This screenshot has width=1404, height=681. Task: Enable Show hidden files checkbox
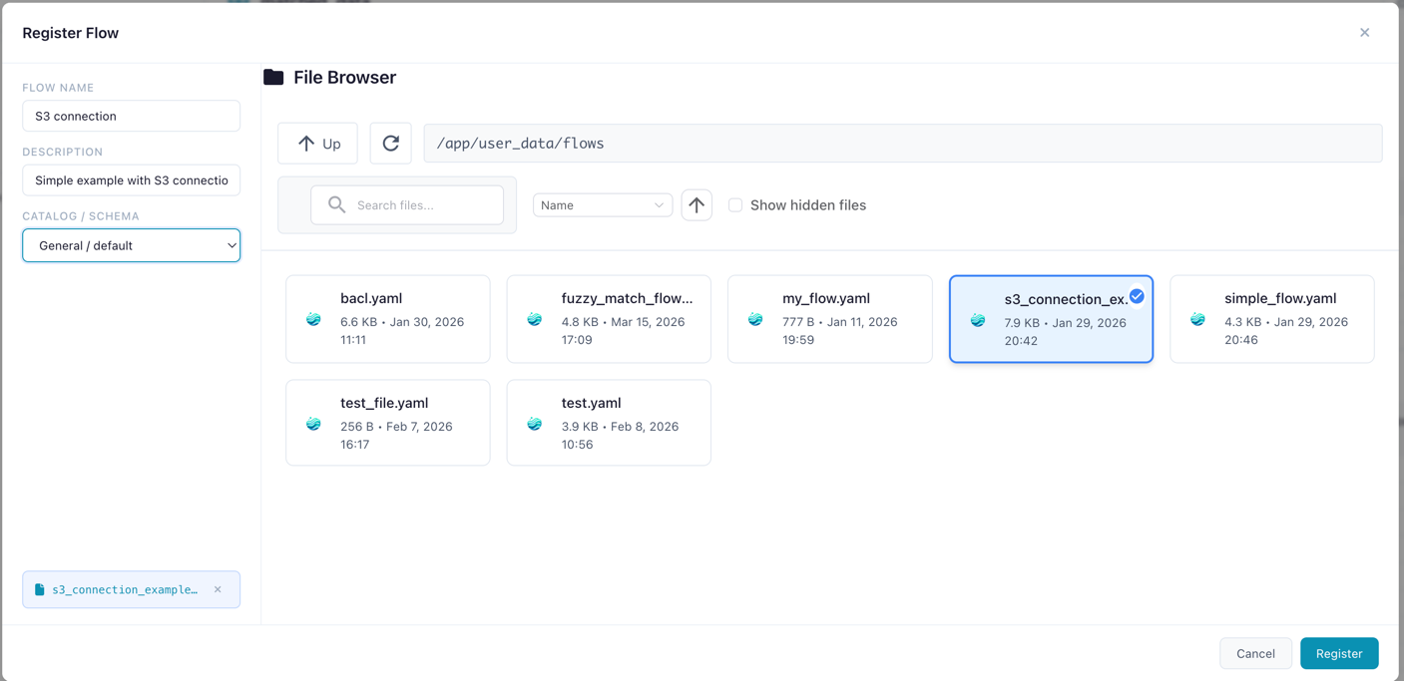tap(735, 205)
